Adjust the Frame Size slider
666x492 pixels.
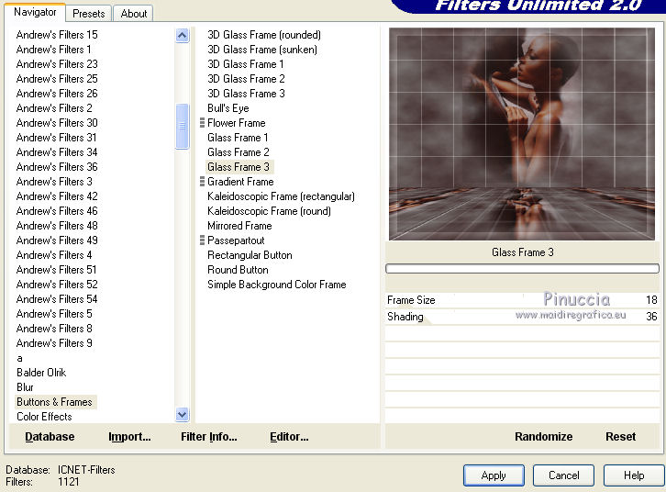pyautogui.click(x=522, y=300)
